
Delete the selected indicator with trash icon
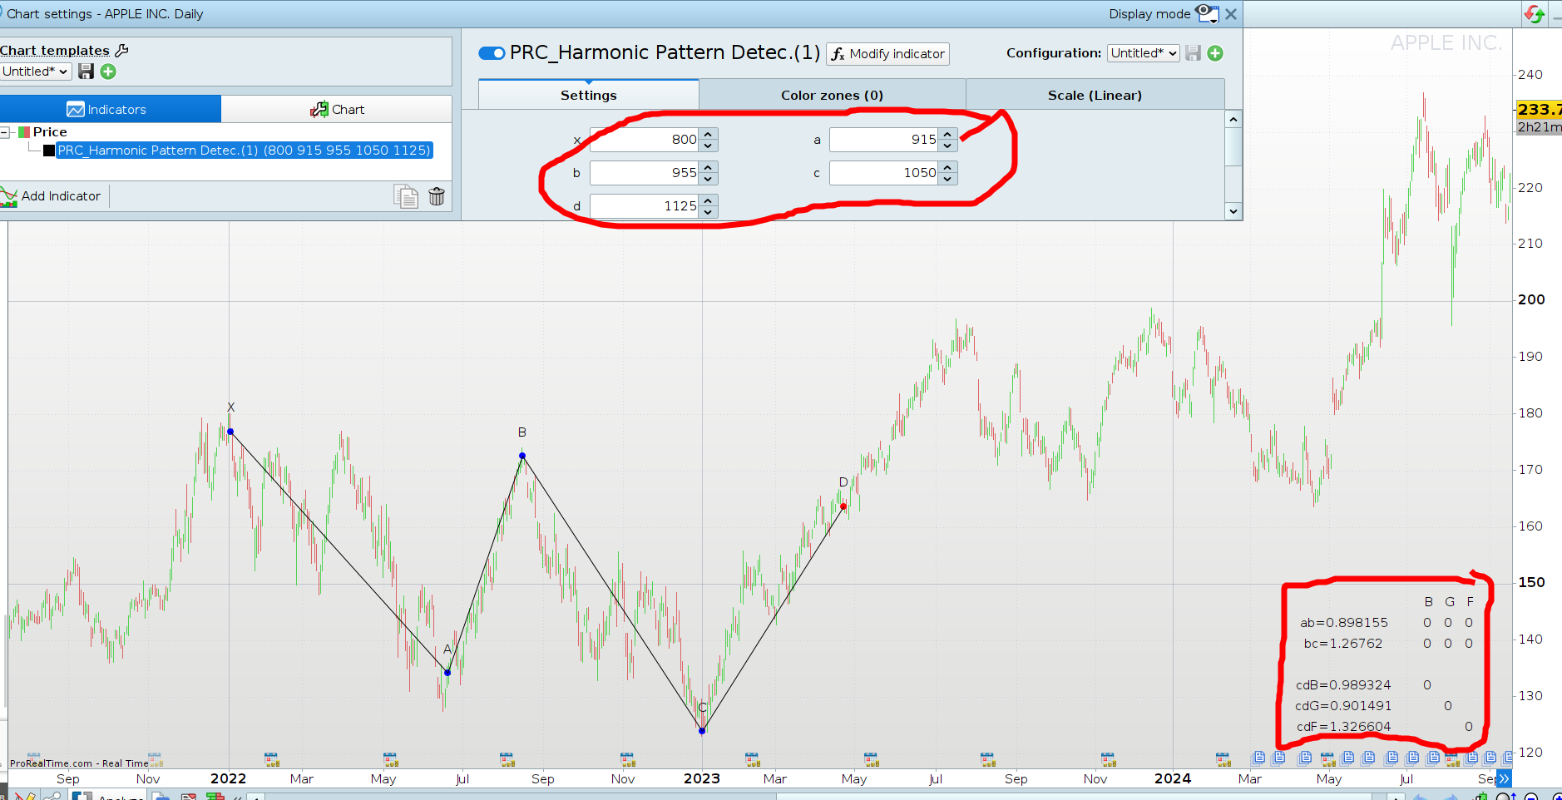[x=437, y=196]
